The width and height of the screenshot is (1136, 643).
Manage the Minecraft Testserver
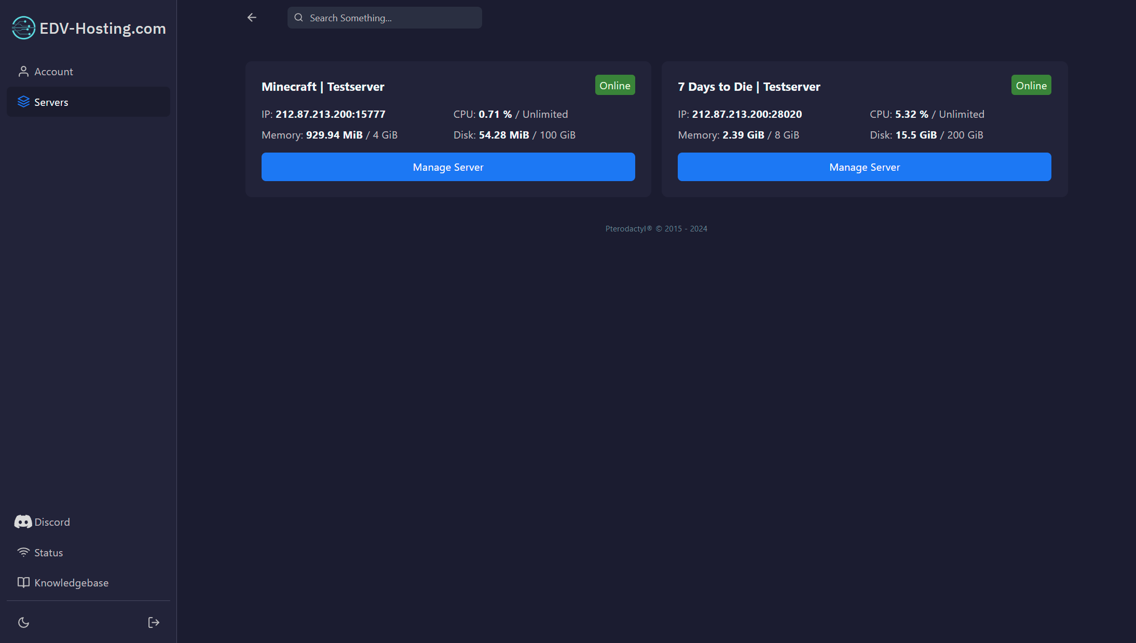[x=448, y=167]
